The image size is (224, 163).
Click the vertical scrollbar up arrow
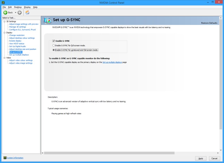point(221,18)
